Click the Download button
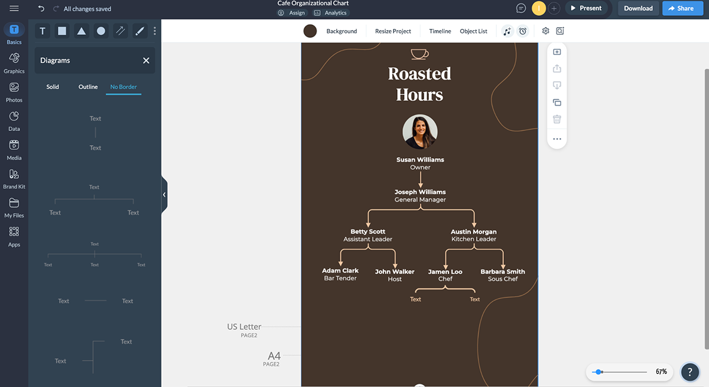The image size is (709, 387). (638, 8)
